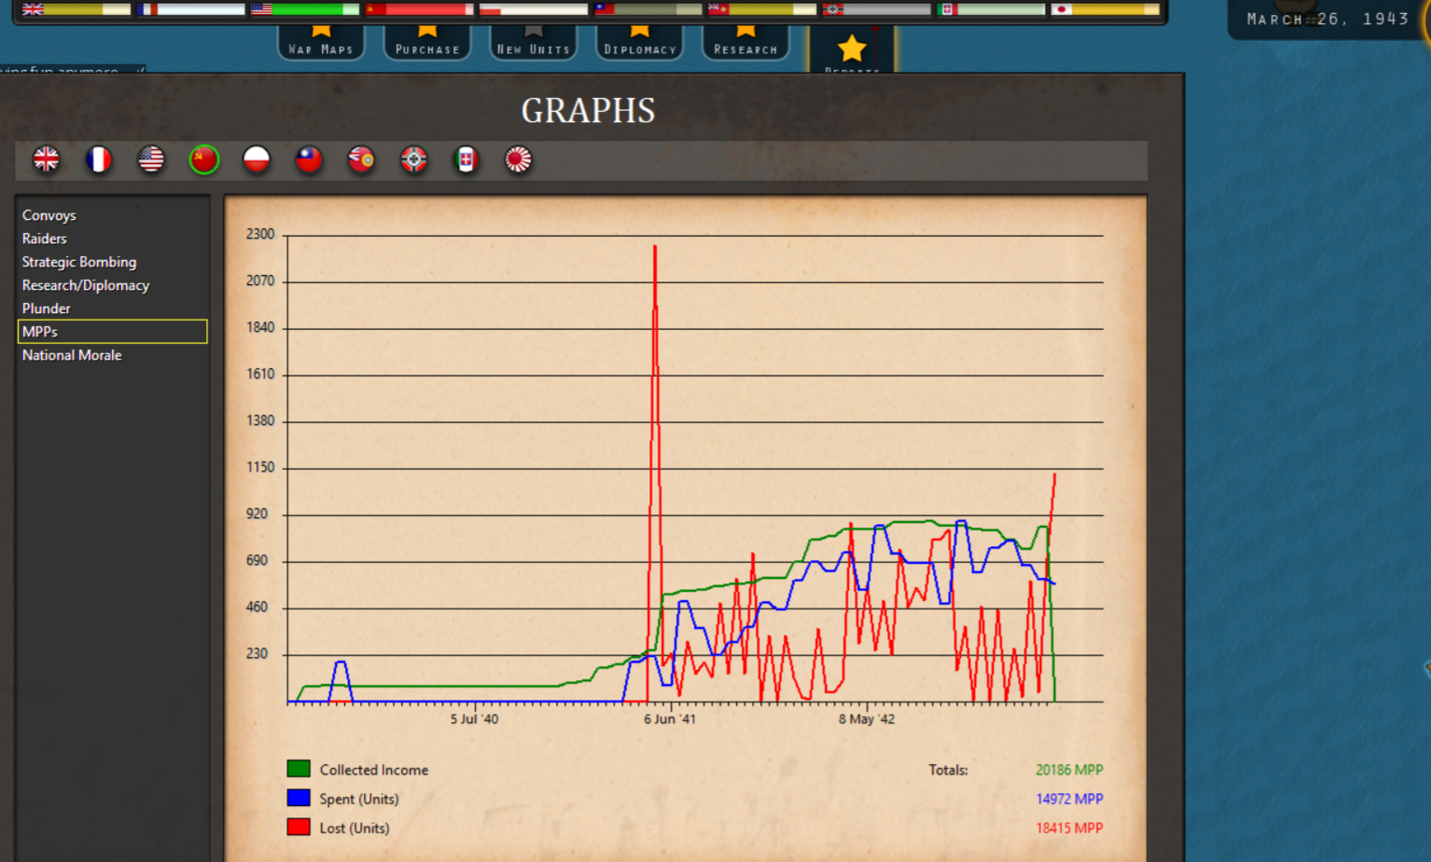This screenshot has height=862, width=1431.
Task: Open the War Maps tab
Action: [321, 42]
